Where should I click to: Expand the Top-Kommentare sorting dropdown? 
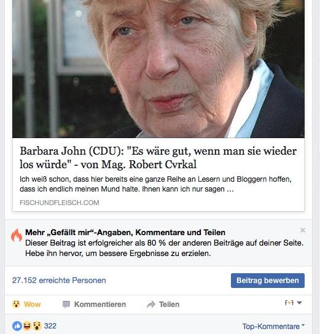(x=273, y=327)
